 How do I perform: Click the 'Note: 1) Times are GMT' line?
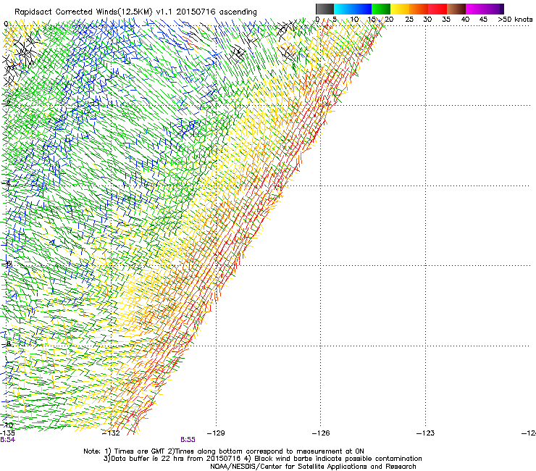(x=224, y=451)
